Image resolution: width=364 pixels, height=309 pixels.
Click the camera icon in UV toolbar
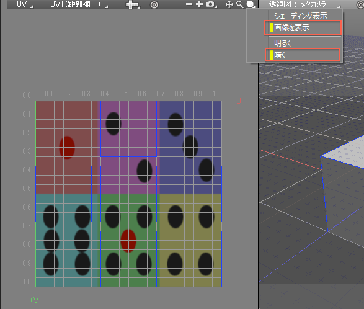click(x=210, y=4)
